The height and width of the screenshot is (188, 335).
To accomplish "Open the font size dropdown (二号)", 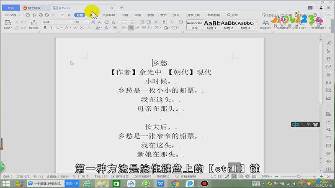I will [88, 22].
